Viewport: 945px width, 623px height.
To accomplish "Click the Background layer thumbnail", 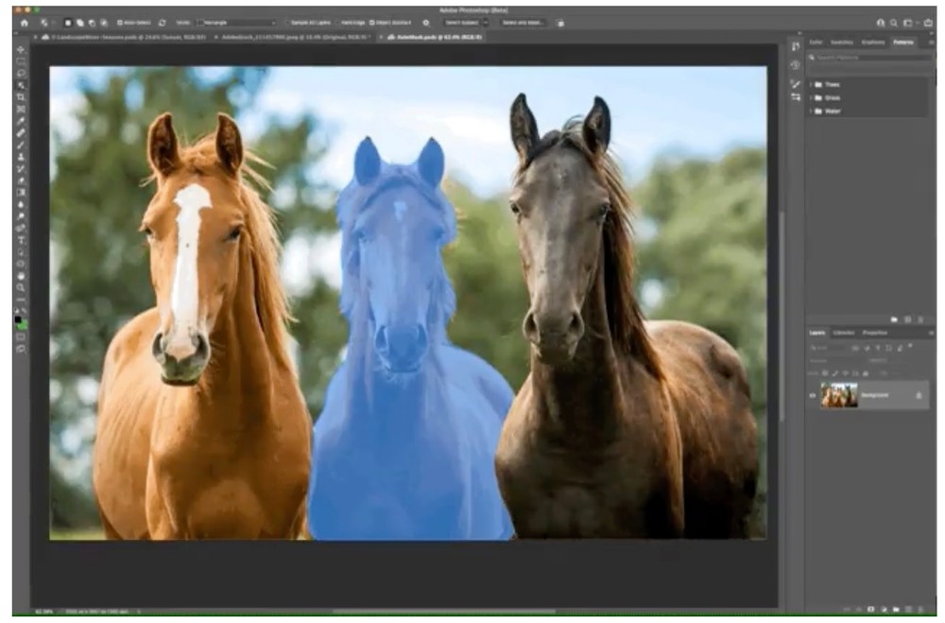I will 839,395.
